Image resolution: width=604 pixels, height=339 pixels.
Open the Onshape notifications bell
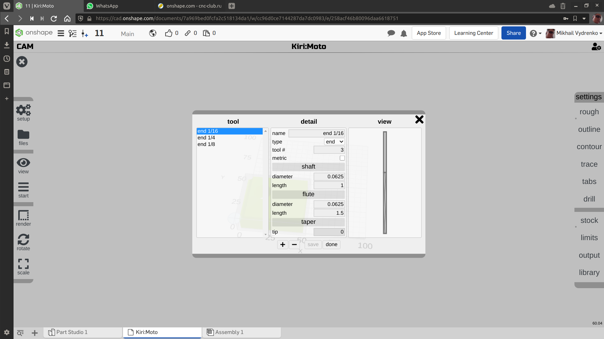[404, 33]
